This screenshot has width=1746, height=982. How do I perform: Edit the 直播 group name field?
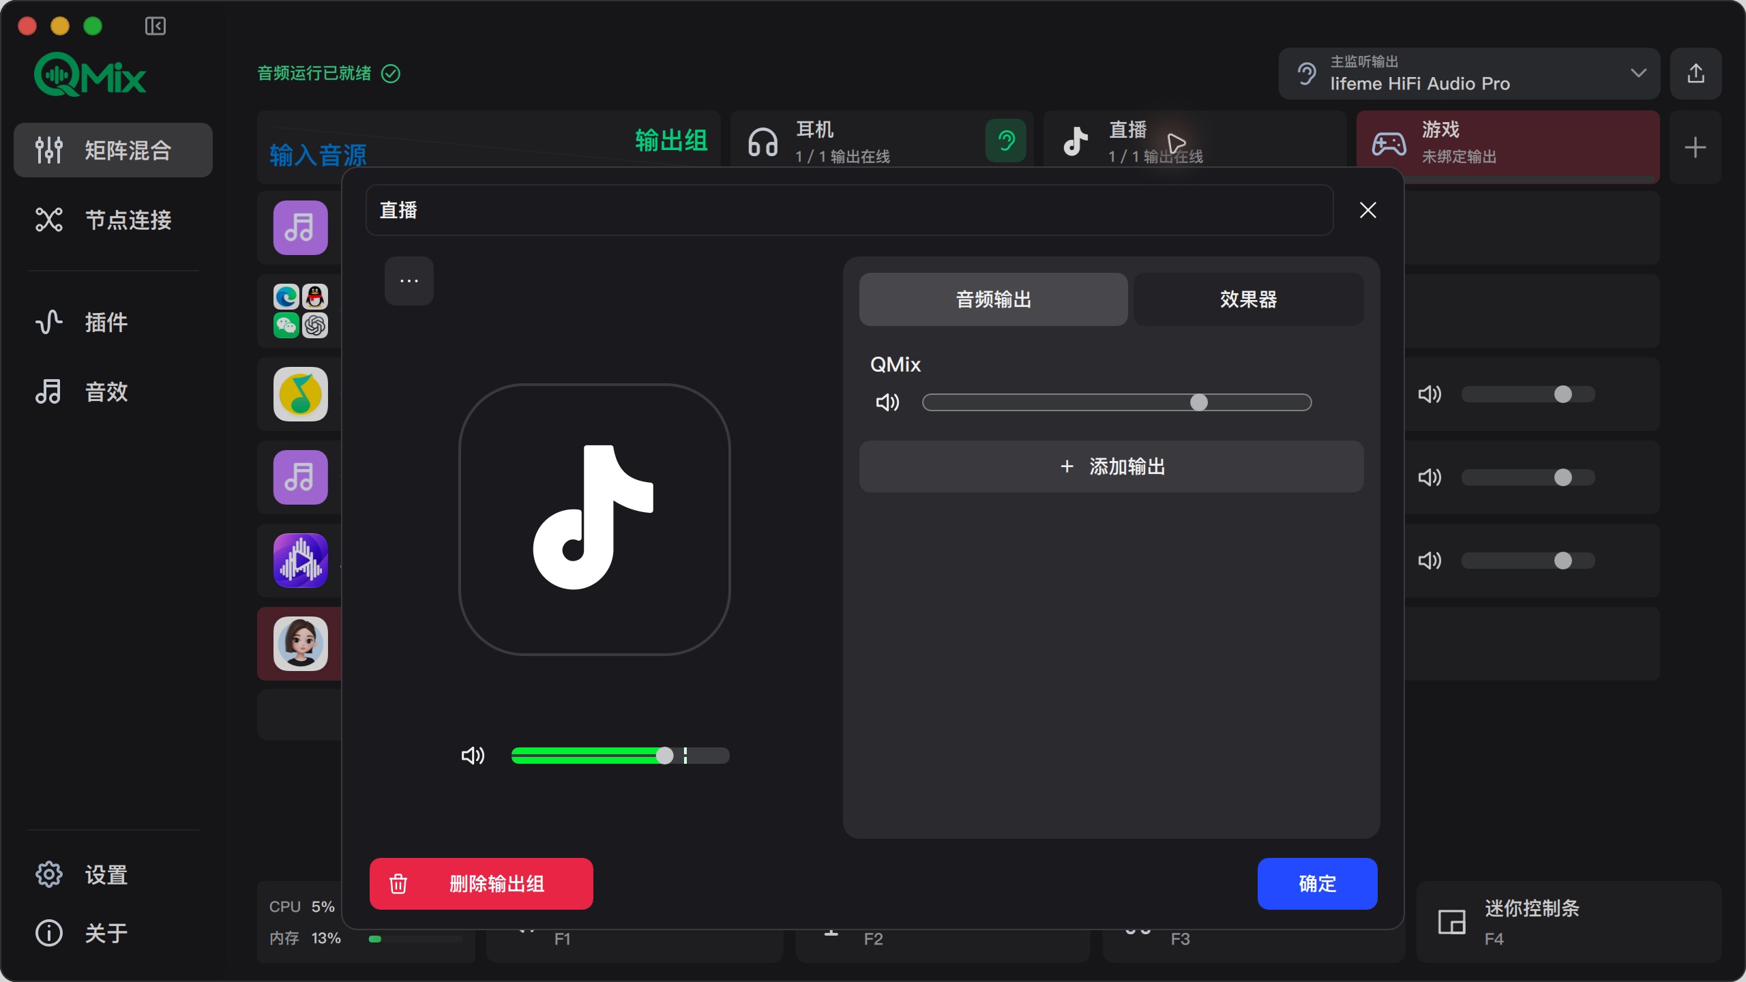click(849, 210)
